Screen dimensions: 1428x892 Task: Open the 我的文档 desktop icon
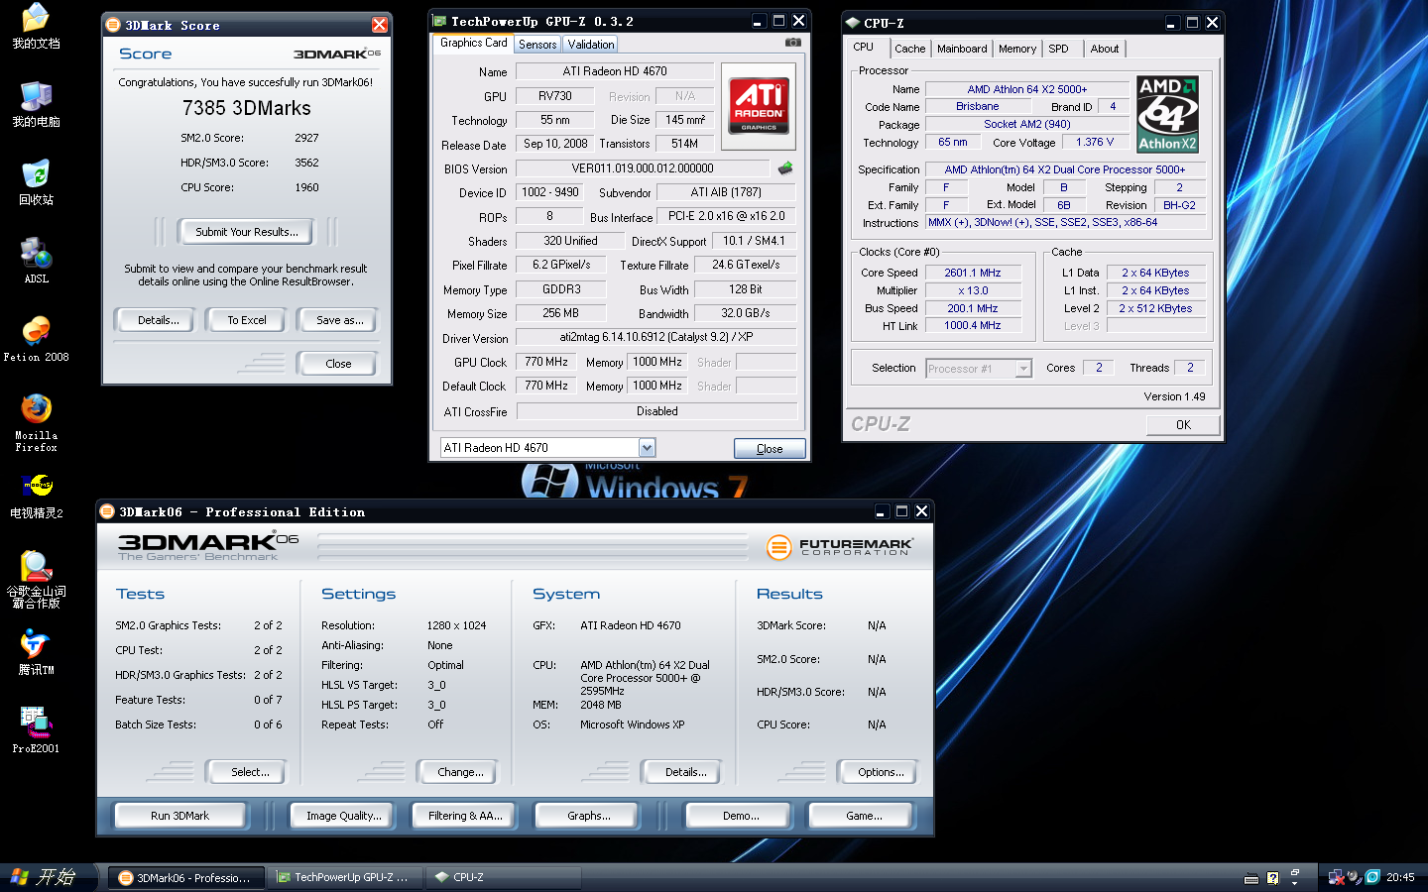pos(36,26)
